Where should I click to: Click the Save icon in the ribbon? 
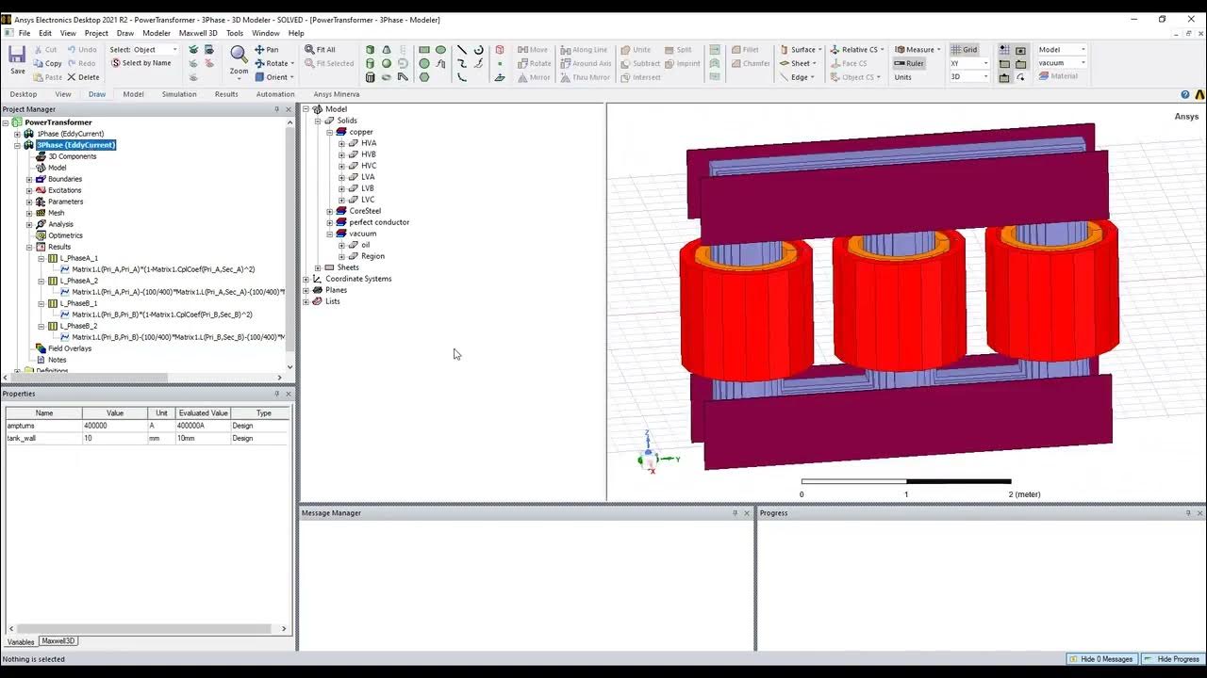click(17, 56)
